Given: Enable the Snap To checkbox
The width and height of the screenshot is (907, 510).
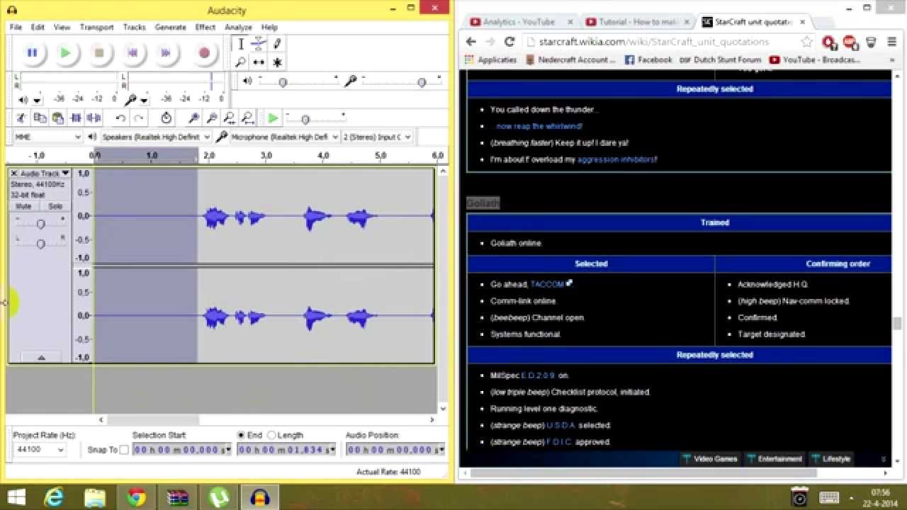Looking at the screenshot, I should (124, 450).
